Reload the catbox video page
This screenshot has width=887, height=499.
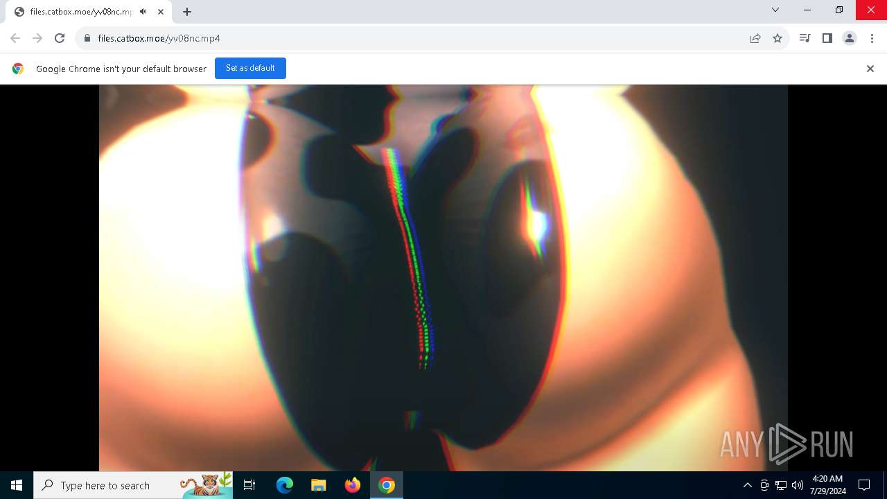tap(60, 38)
